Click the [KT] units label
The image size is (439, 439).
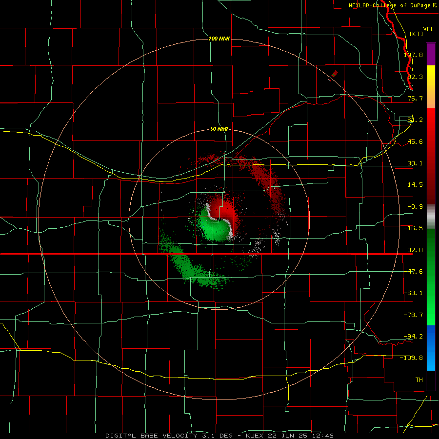(417, 34)
